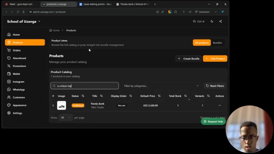Click Home breadcrumb link
The width and height of the screenshot is (274, 154).
[x=54, y=30]
